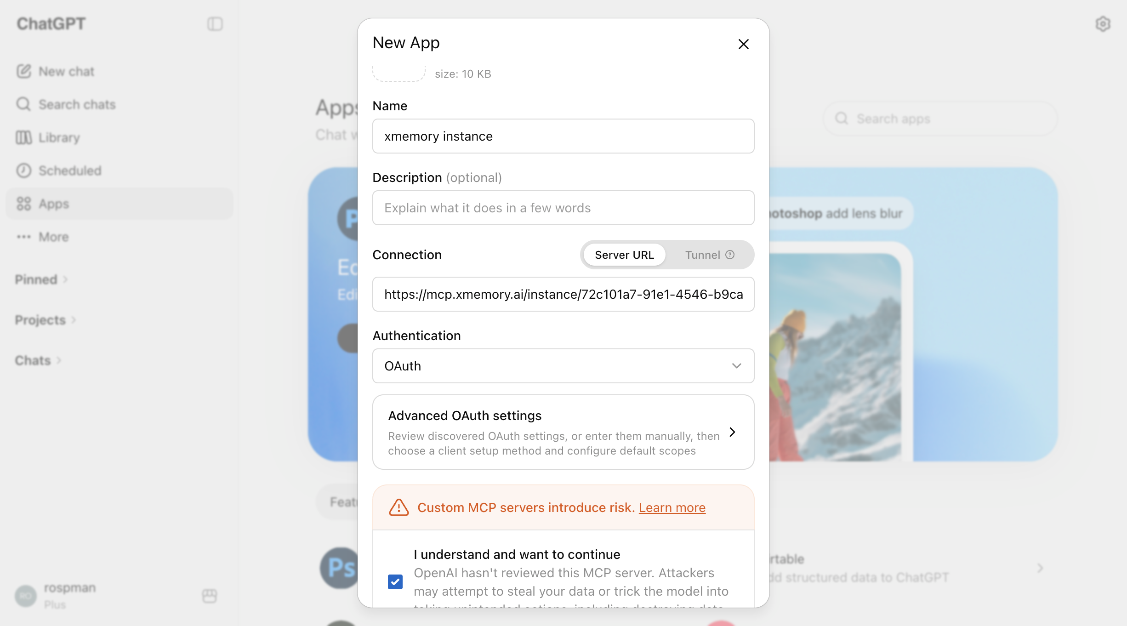Toggle the sidebar collapse icon
The image size is (1127, 626).
[215, 24]
